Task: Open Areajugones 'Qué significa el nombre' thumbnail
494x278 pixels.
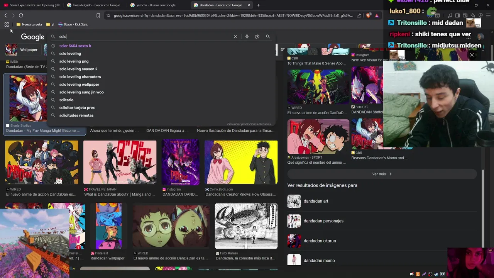Action: pos(318,137)
